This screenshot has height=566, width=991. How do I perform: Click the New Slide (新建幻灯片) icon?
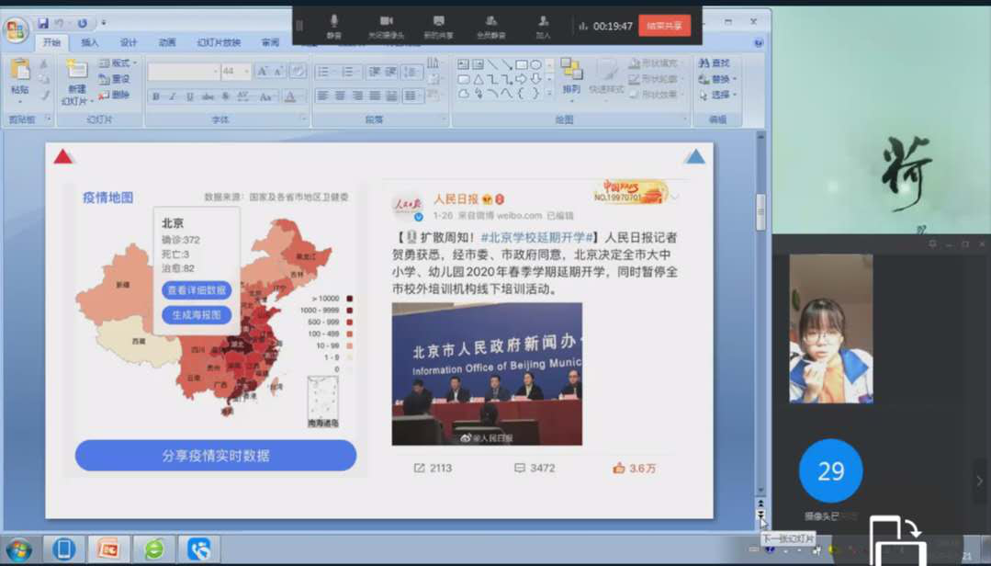point(76,71)
